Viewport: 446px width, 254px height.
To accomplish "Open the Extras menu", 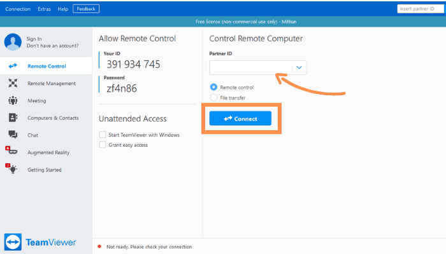I will point(45,9).
